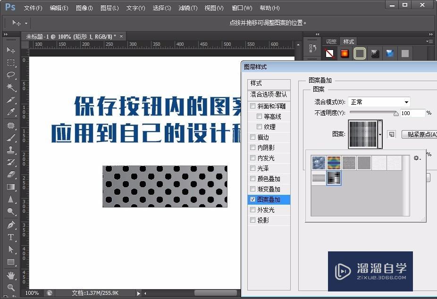The width and height of the screenshot is (437, 299).
Task: Select the Eraser tool
Action: 10,174
